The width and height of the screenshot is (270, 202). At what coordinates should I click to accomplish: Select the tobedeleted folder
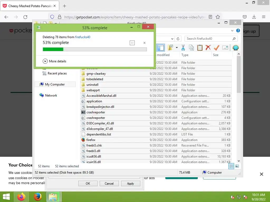coord(156,79)
